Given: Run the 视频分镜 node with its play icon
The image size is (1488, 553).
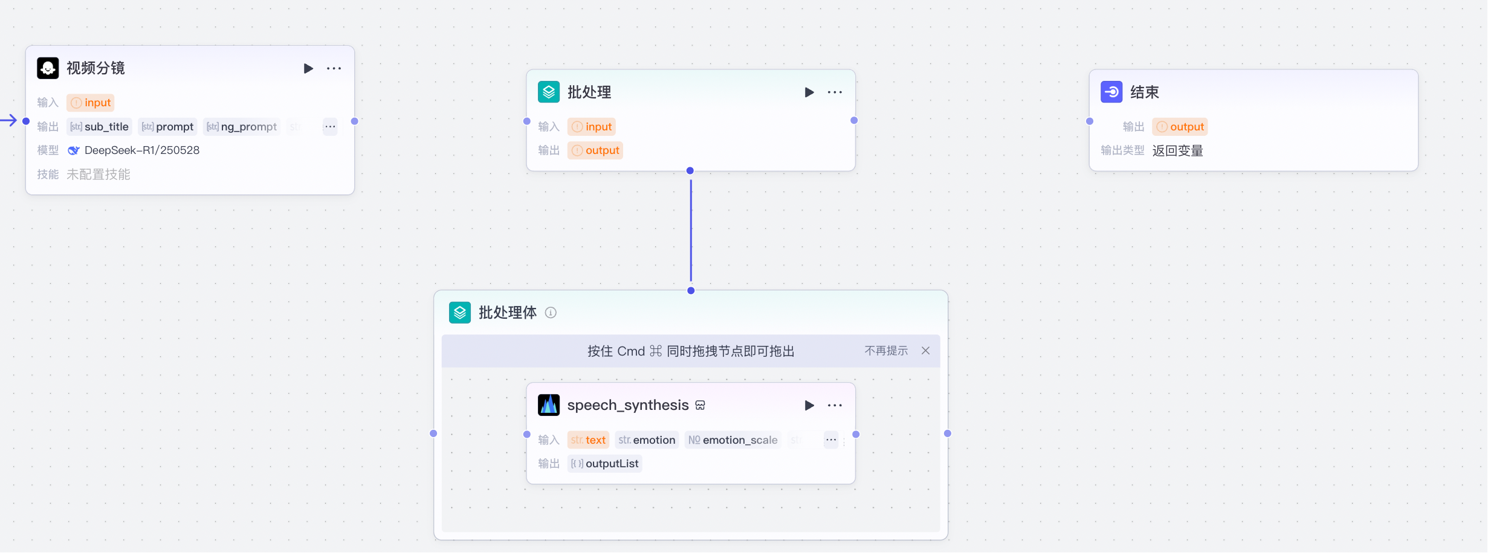Looking at the screenshot, I should point(309,68).
